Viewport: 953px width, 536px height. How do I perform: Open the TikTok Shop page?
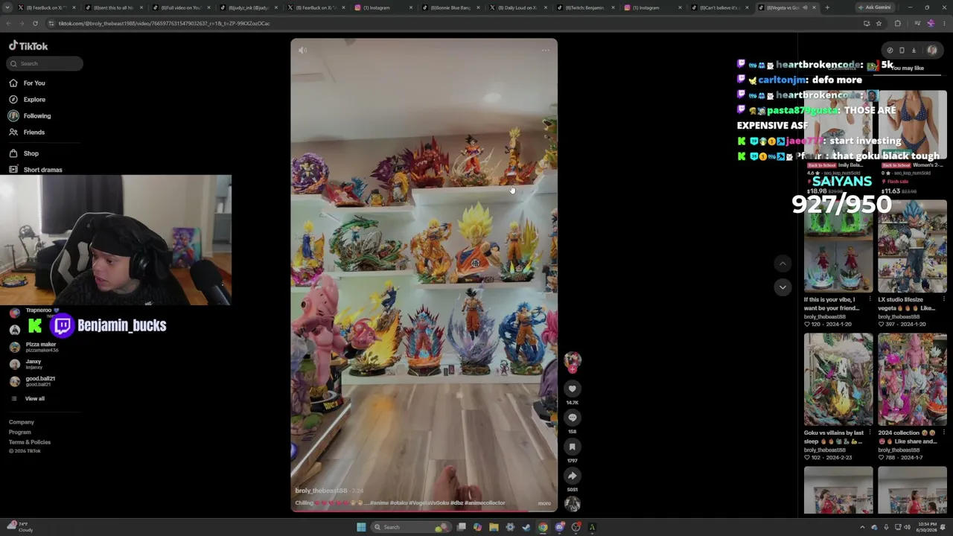31,153
